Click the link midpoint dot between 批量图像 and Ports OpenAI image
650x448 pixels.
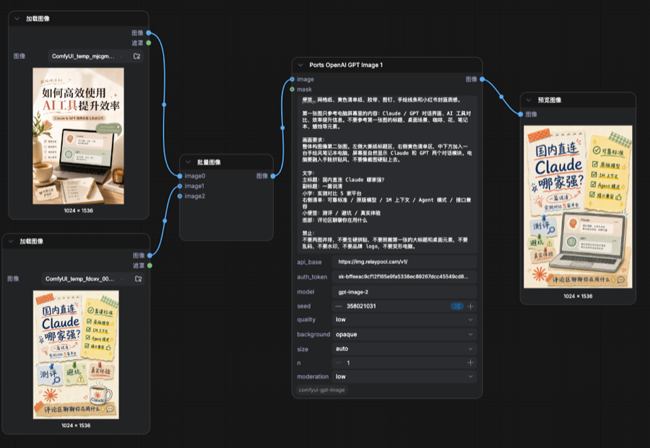click(282, 128)
